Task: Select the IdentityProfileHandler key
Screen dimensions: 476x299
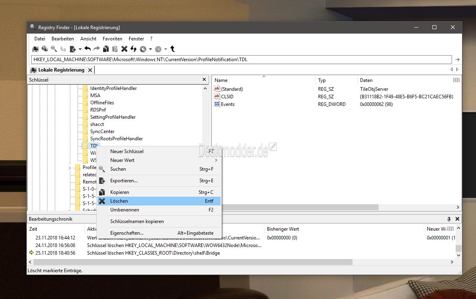Action: [x=113, y=88]
